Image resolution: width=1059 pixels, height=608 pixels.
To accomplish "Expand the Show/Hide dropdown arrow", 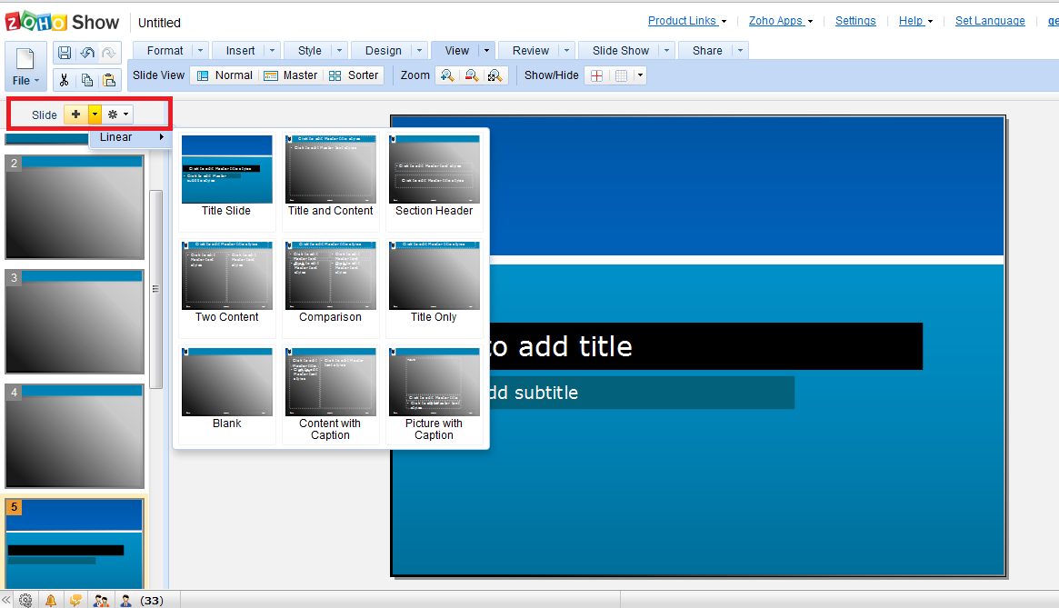I will point(640,75).
